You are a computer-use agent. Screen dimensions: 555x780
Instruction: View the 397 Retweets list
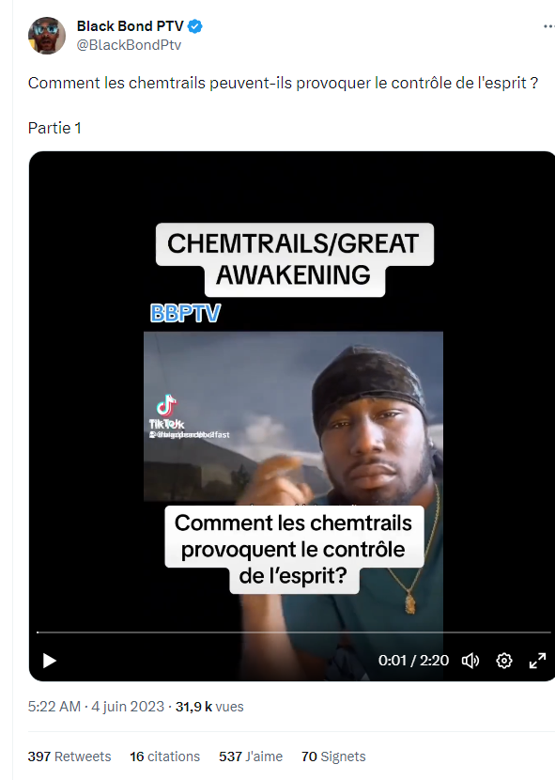[x=69, y=757]
